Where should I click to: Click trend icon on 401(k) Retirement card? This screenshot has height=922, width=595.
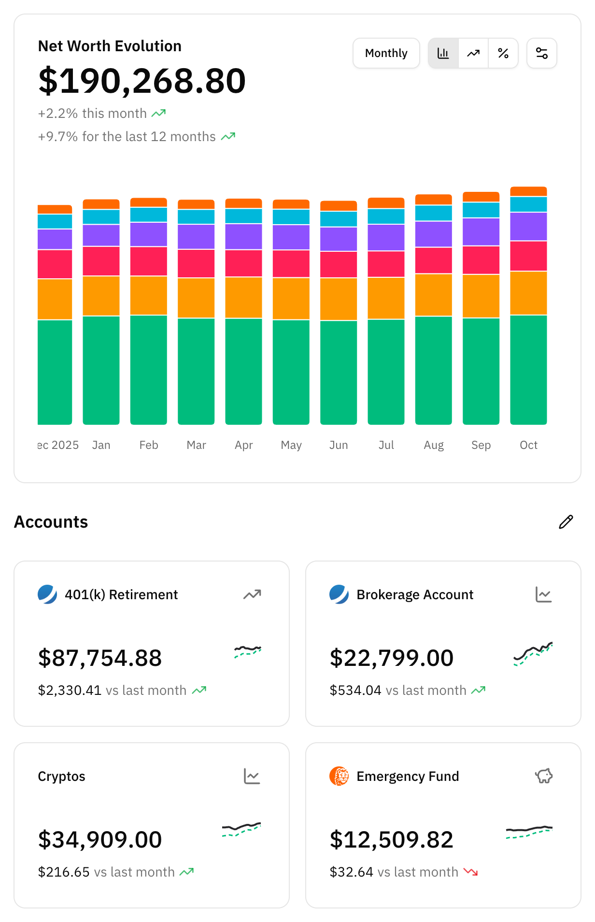[x=252, y=594]
